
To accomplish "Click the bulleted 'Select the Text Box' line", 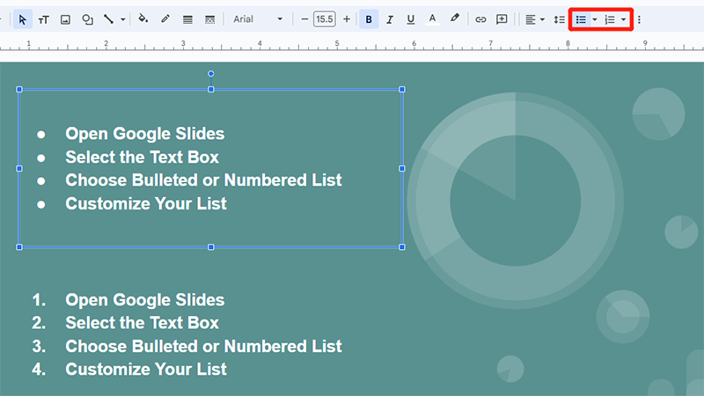I will click(142, 158).
